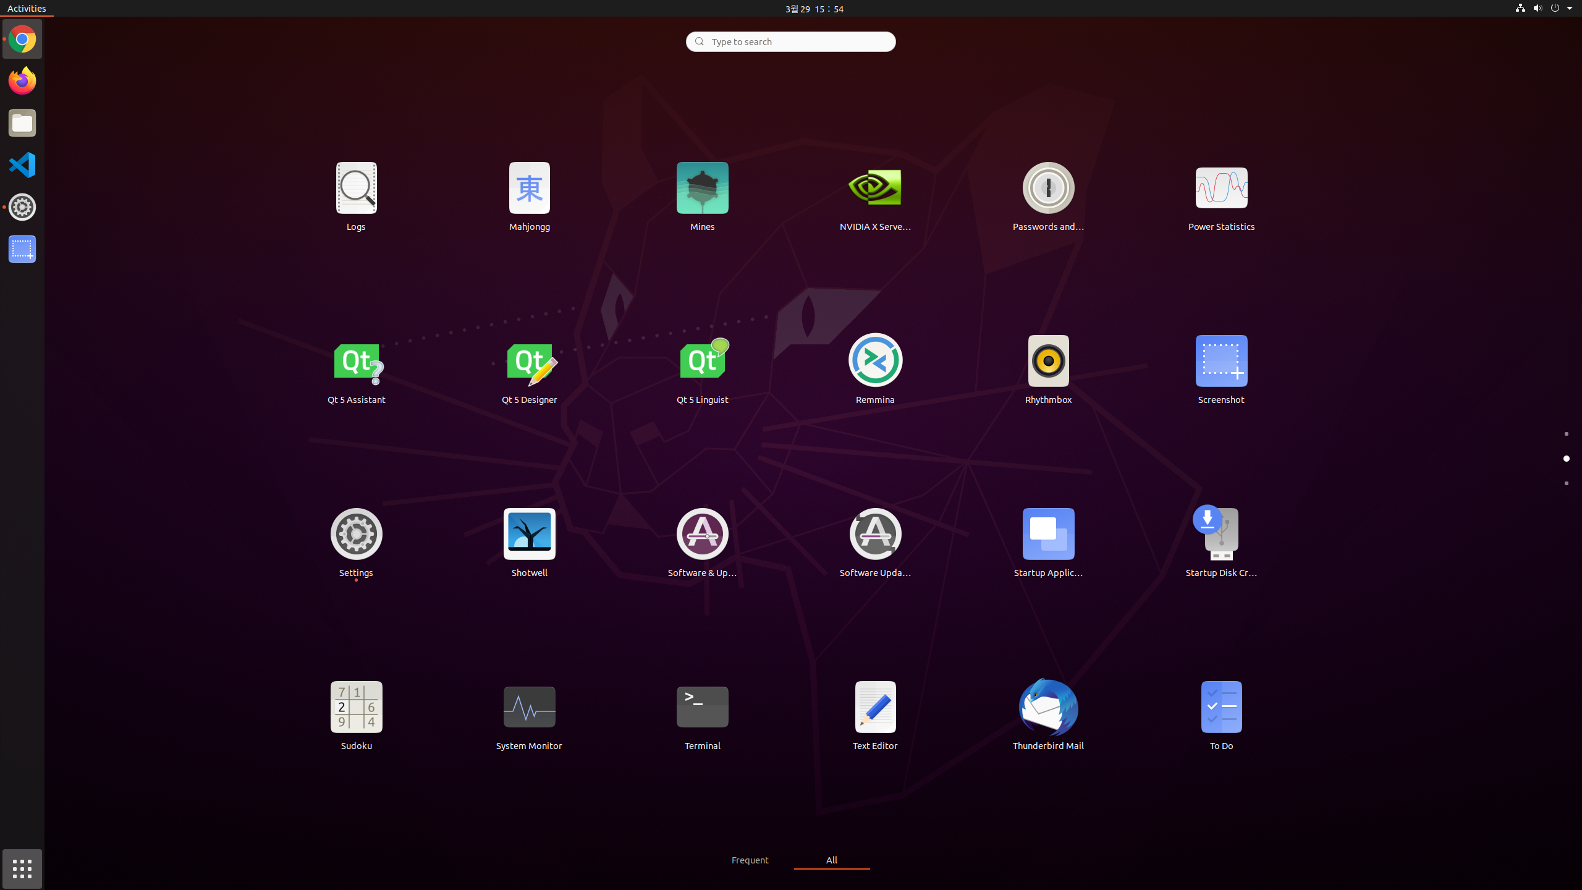
Task: Open Thunderbird Mail
Action: tap(1048, 708)
